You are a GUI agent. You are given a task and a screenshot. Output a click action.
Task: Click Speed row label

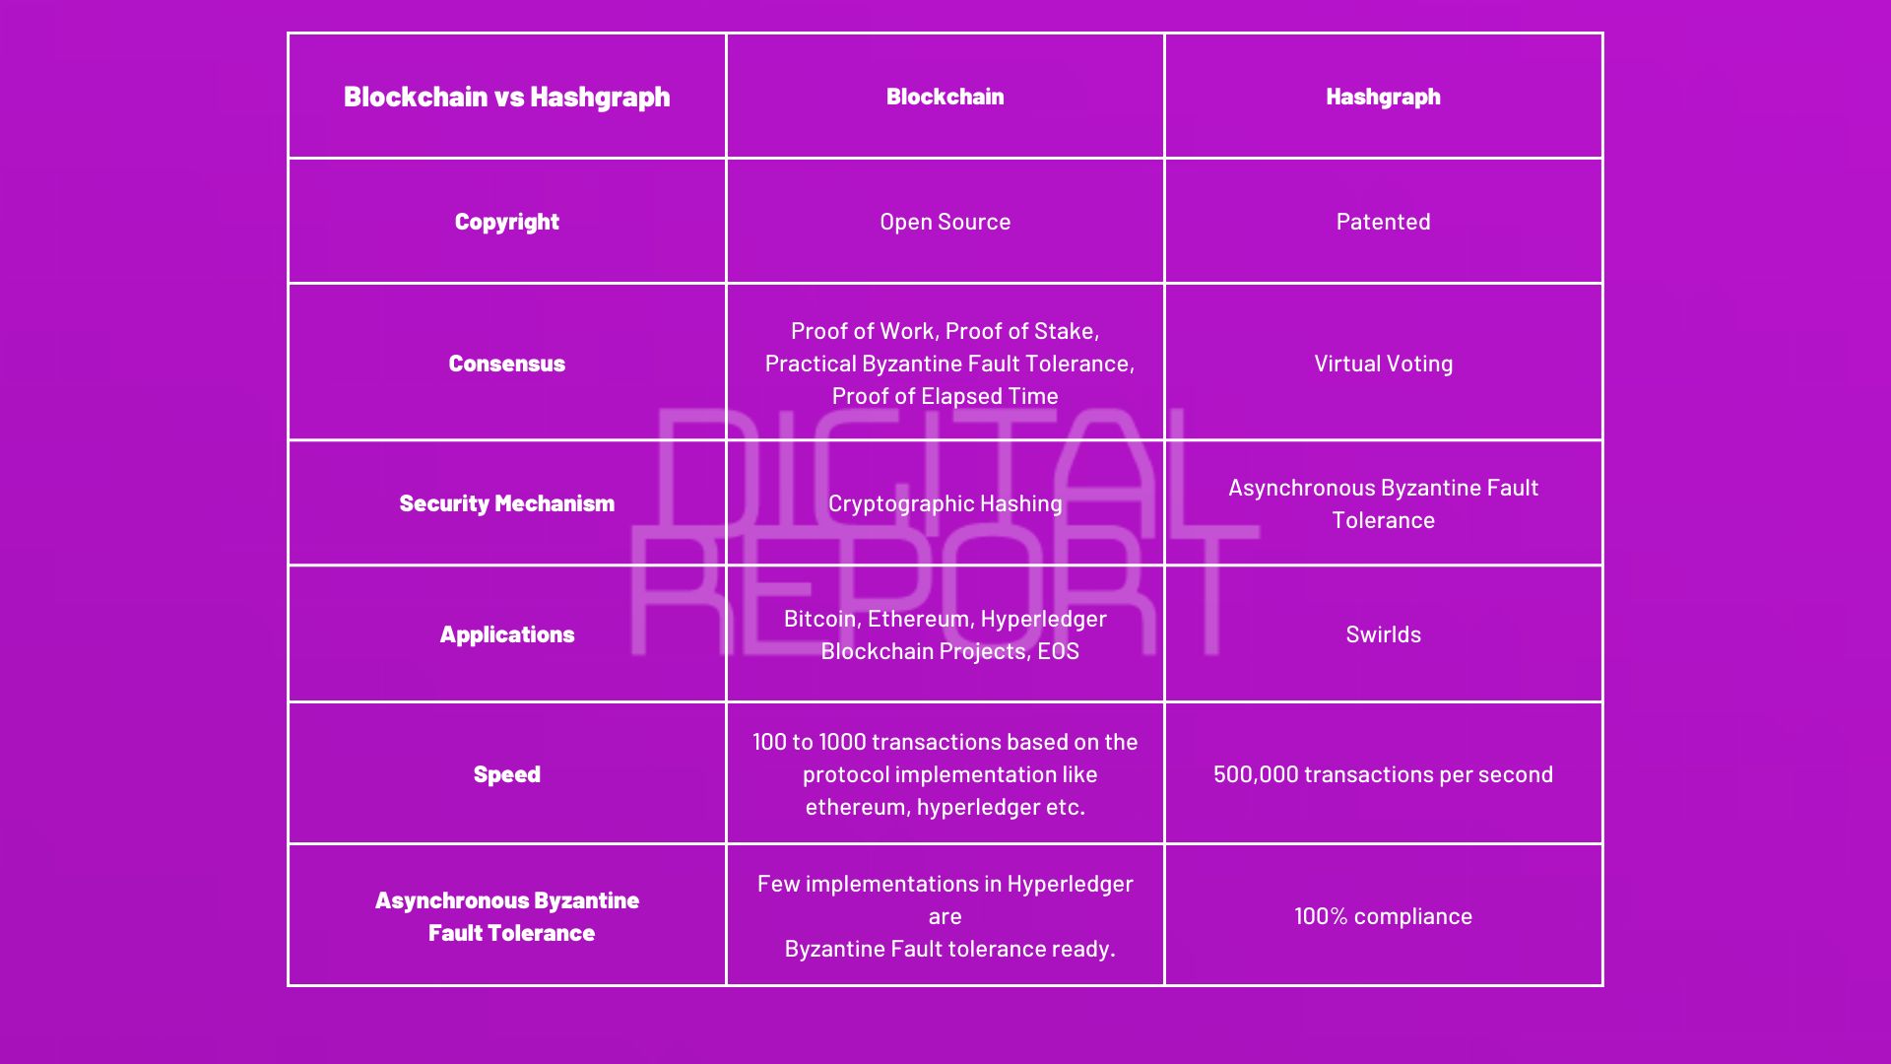[506, 773]
